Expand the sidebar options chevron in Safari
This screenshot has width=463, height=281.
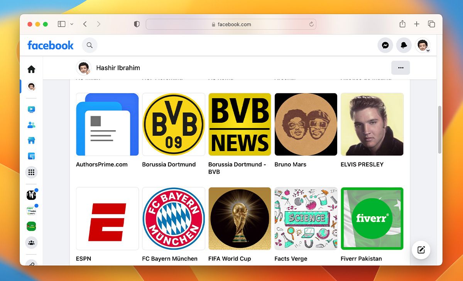72,24
